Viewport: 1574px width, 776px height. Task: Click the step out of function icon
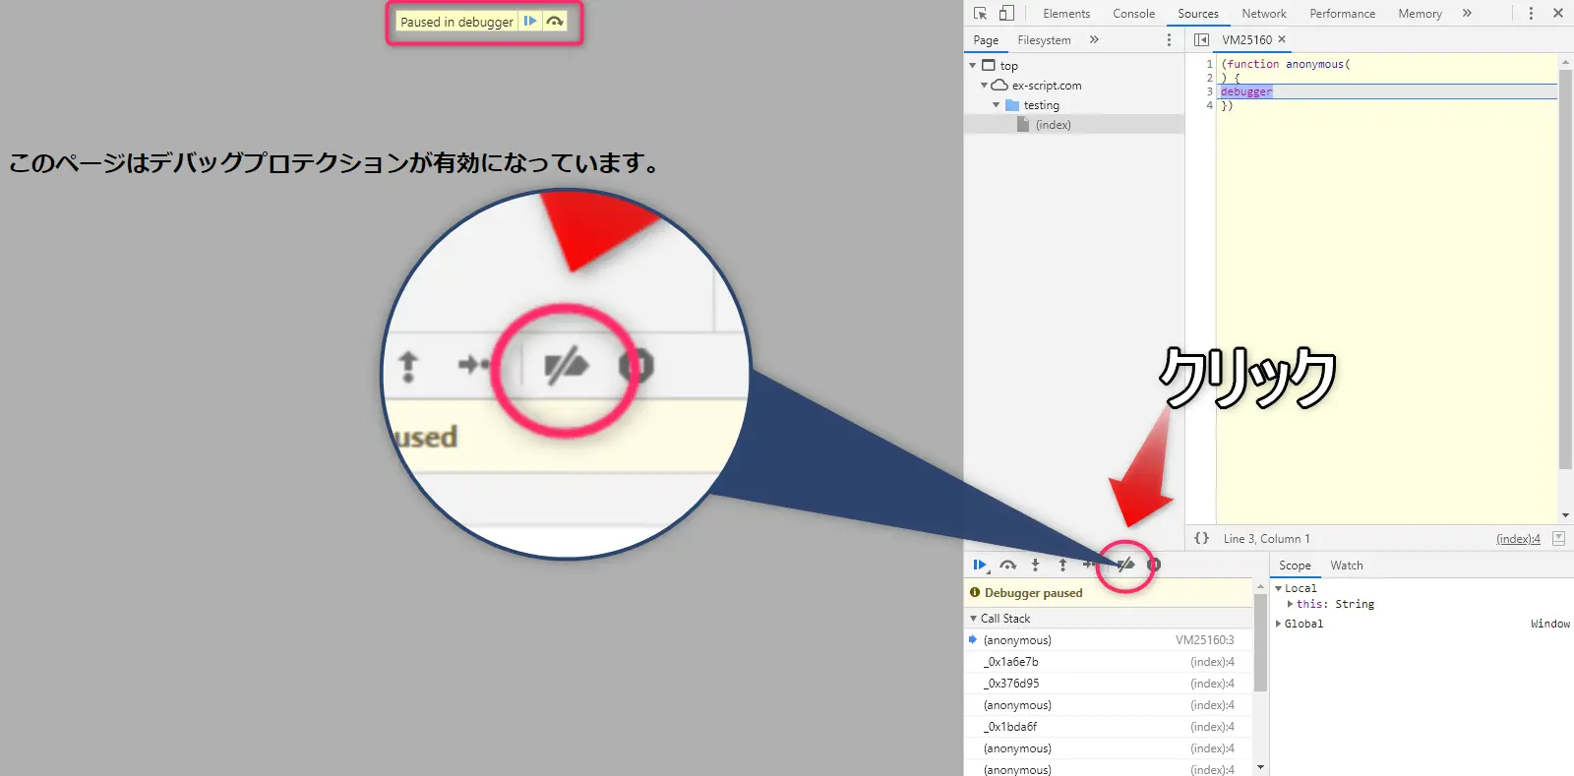(1062, 565)
